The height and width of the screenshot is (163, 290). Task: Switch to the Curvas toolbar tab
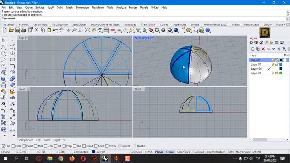tap(164, 24)
